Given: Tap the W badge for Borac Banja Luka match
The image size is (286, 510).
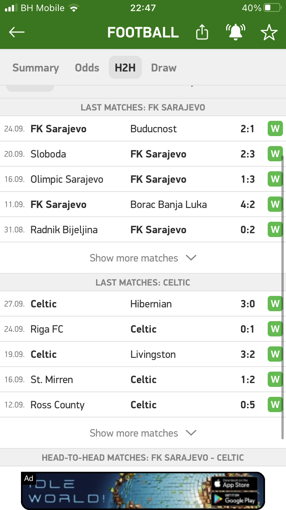Looking at the screenshot, I should [x=275, y=205].
